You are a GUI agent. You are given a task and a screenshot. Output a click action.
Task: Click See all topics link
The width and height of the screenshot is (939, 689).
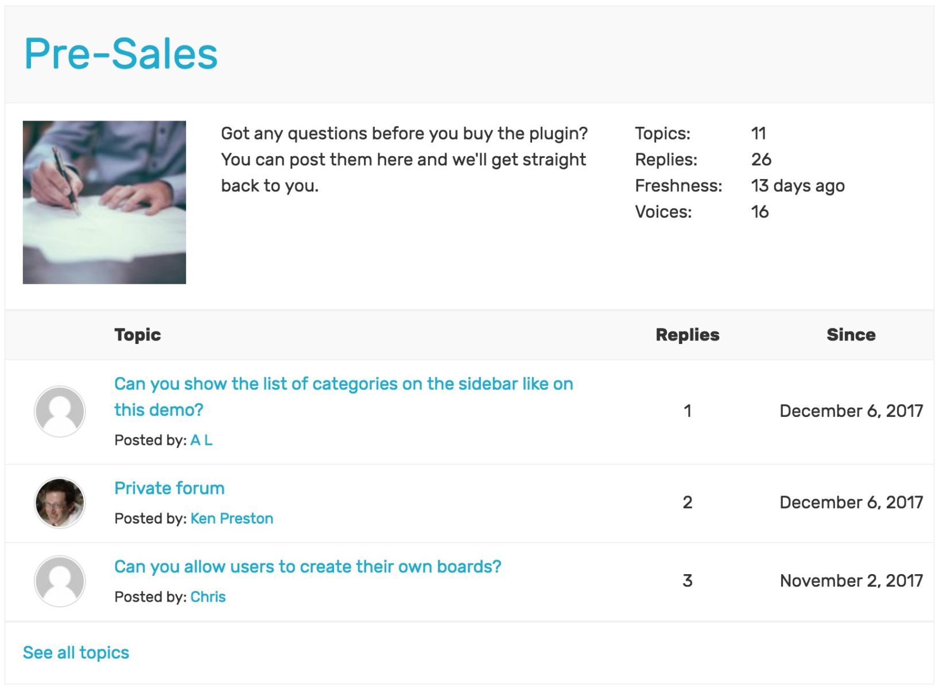click(76, 653)
